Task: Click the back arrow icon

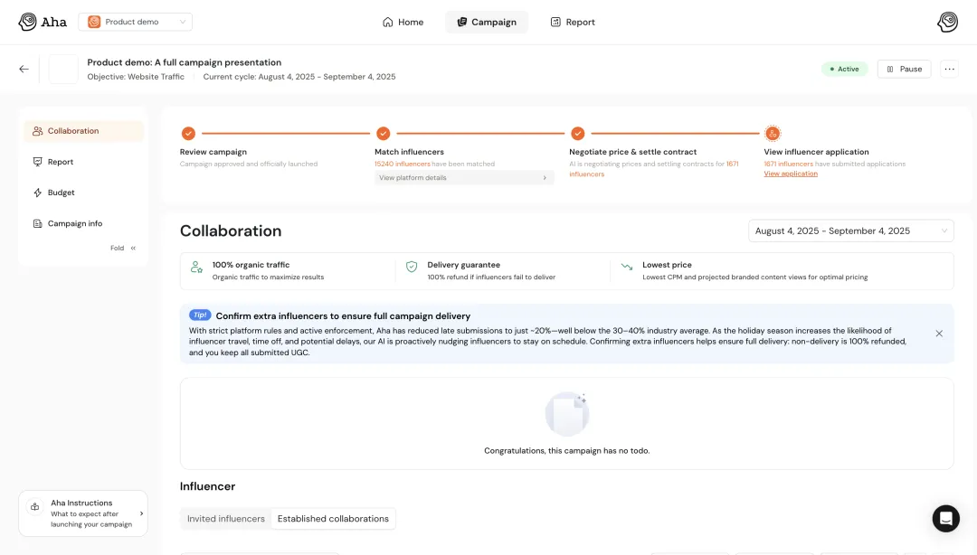Action: click(x=24, y=69)
